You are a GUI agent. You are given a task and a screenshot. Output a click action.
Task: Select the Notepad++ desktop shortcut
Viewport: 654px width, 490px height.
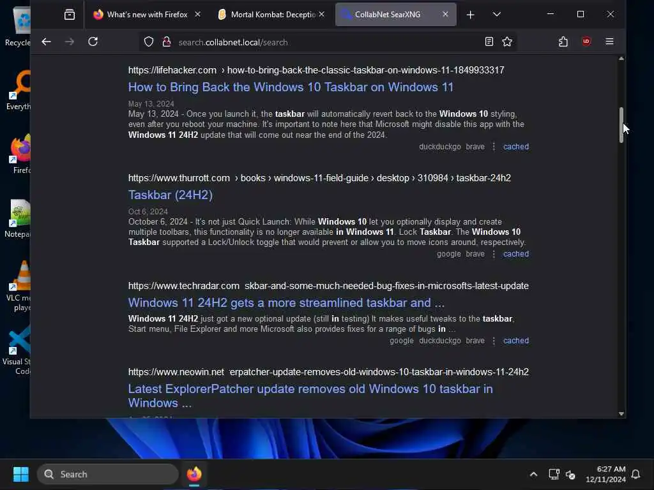point(17,218)
